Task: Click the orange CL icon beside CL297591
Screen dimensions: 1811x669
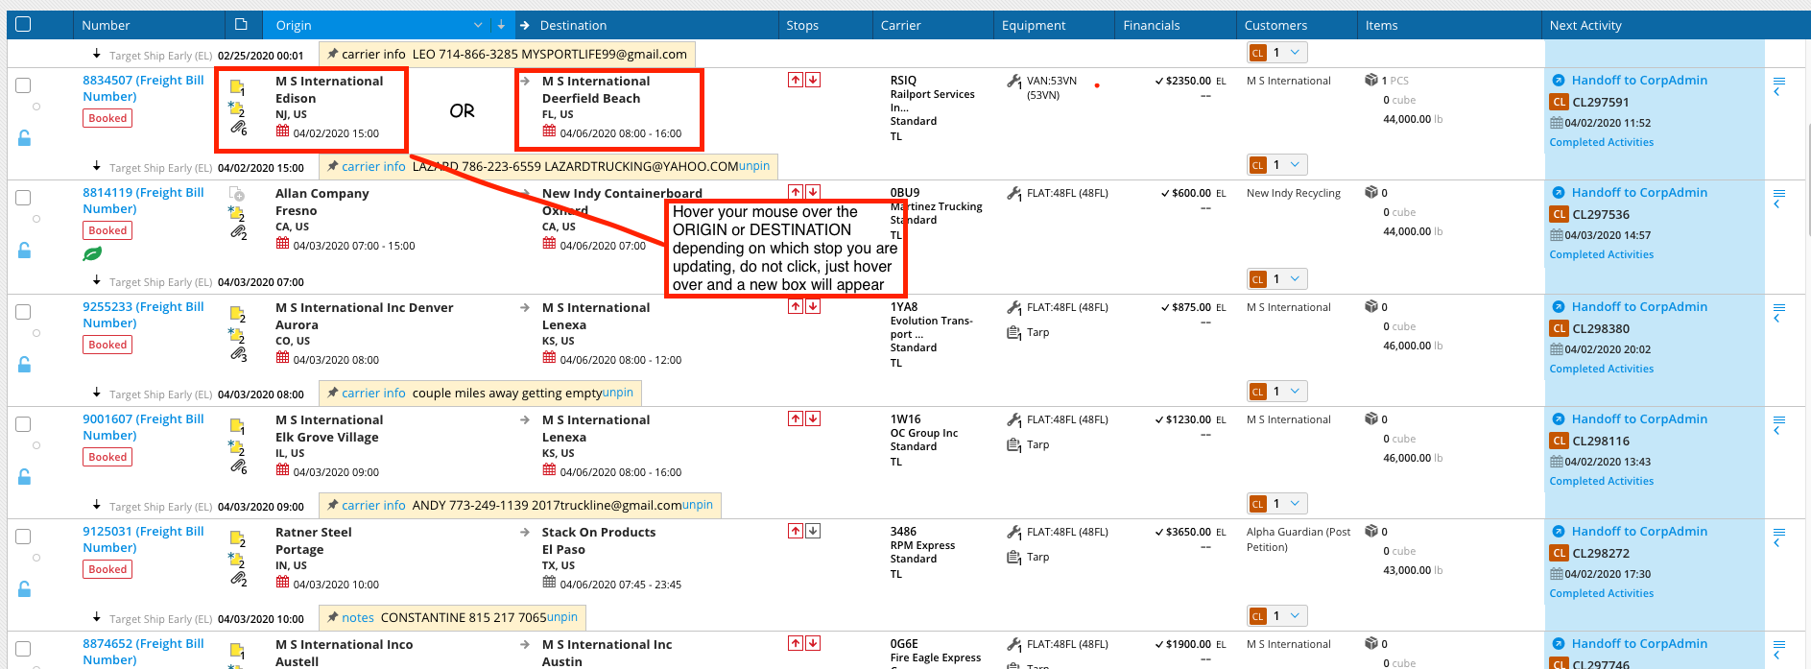Action: coord(1560,102)
